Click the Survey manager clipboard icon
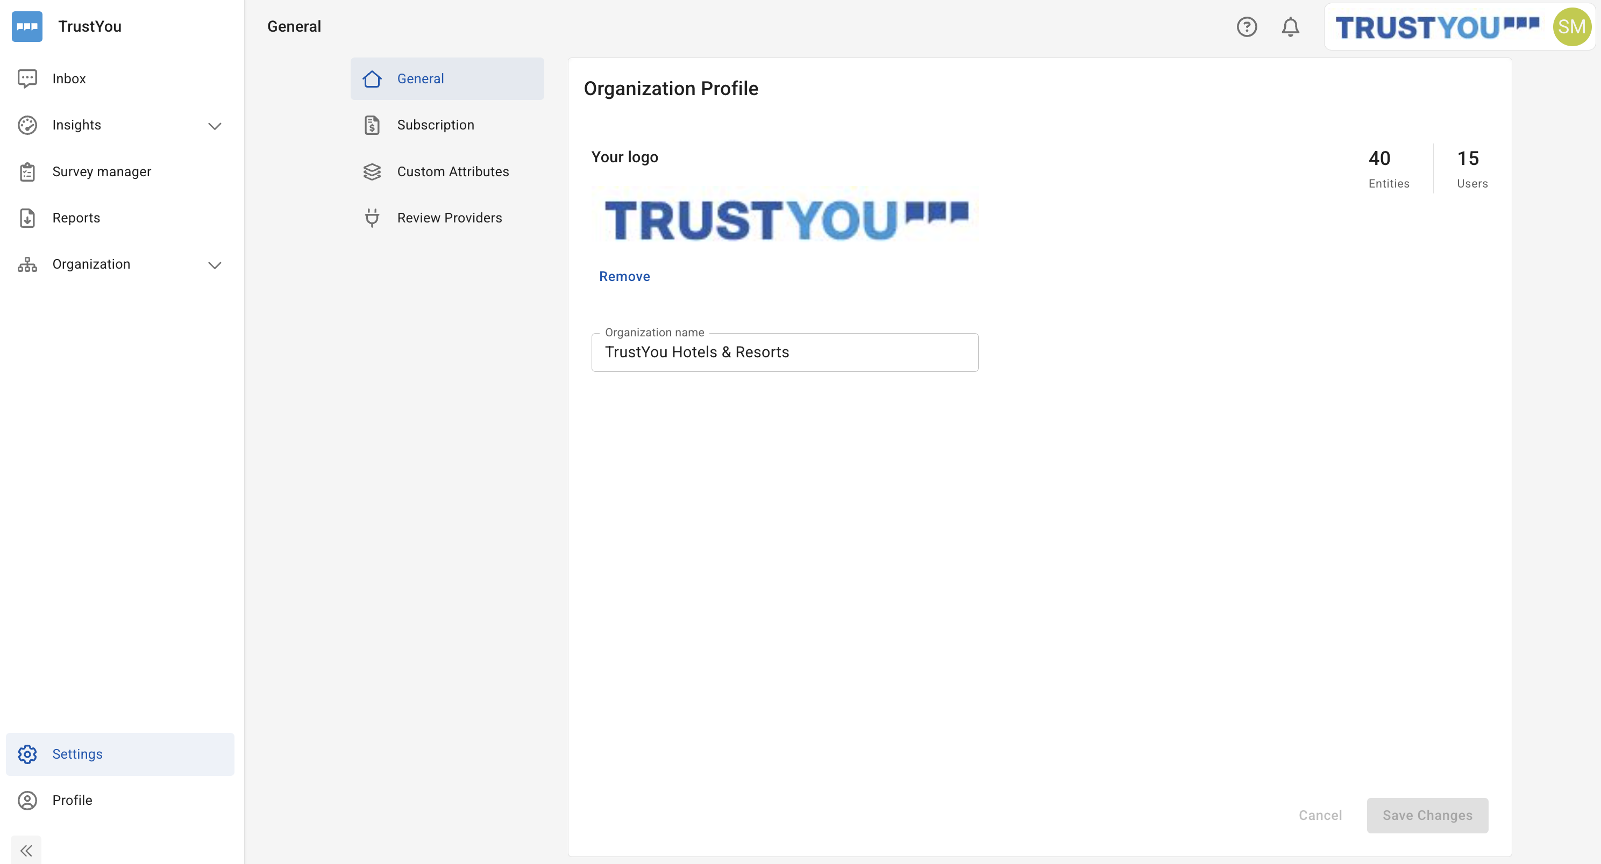Image resolution: width=1601 pixels, height=864 pixels. click(x=27, y=172)
